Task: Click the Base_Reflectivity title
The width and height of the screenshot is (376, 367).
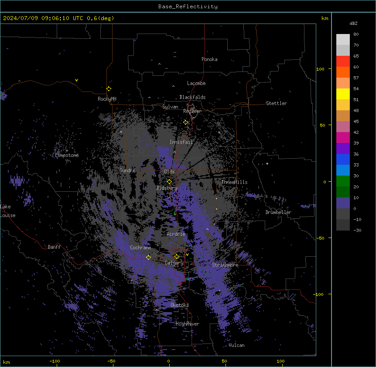Action: click(x=188, y=7)
